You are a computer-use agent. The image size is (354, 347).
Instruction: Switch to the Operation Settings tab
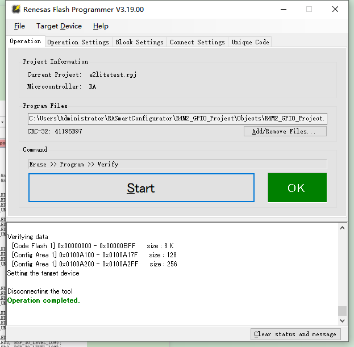[78, 42]
